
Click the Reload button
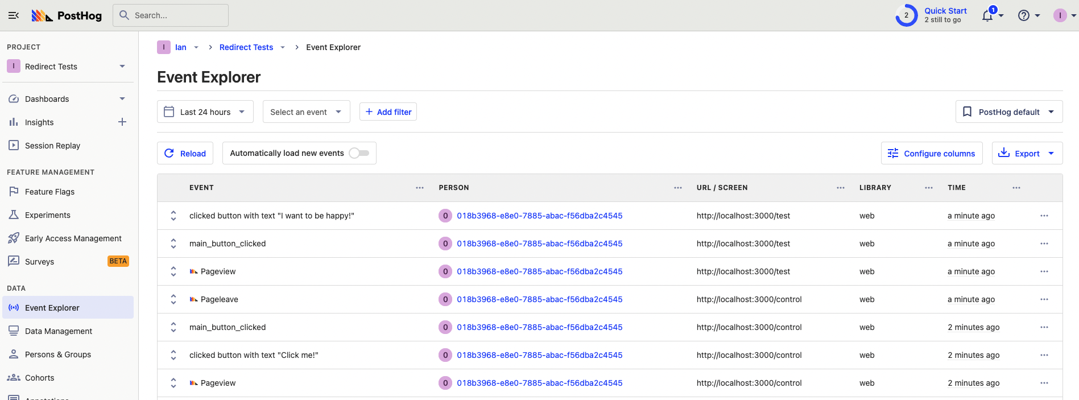(x=185, y=153)
